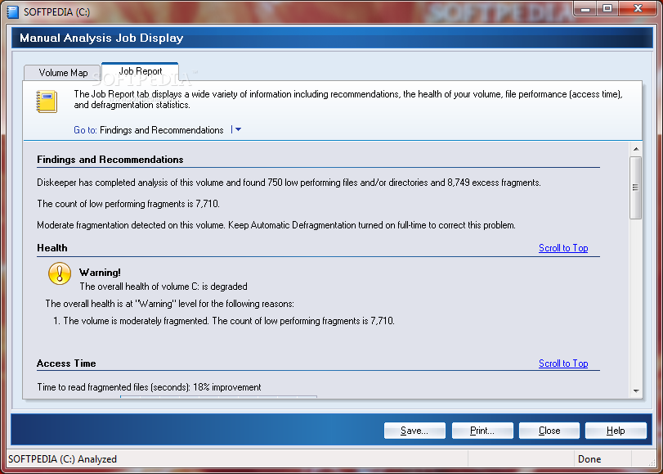Click the 'Access Time' section heading
This screenshot has height=474, width=663.
[66, 363]
